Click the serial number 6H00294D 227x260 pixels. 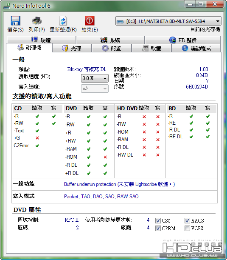point(197,87)
